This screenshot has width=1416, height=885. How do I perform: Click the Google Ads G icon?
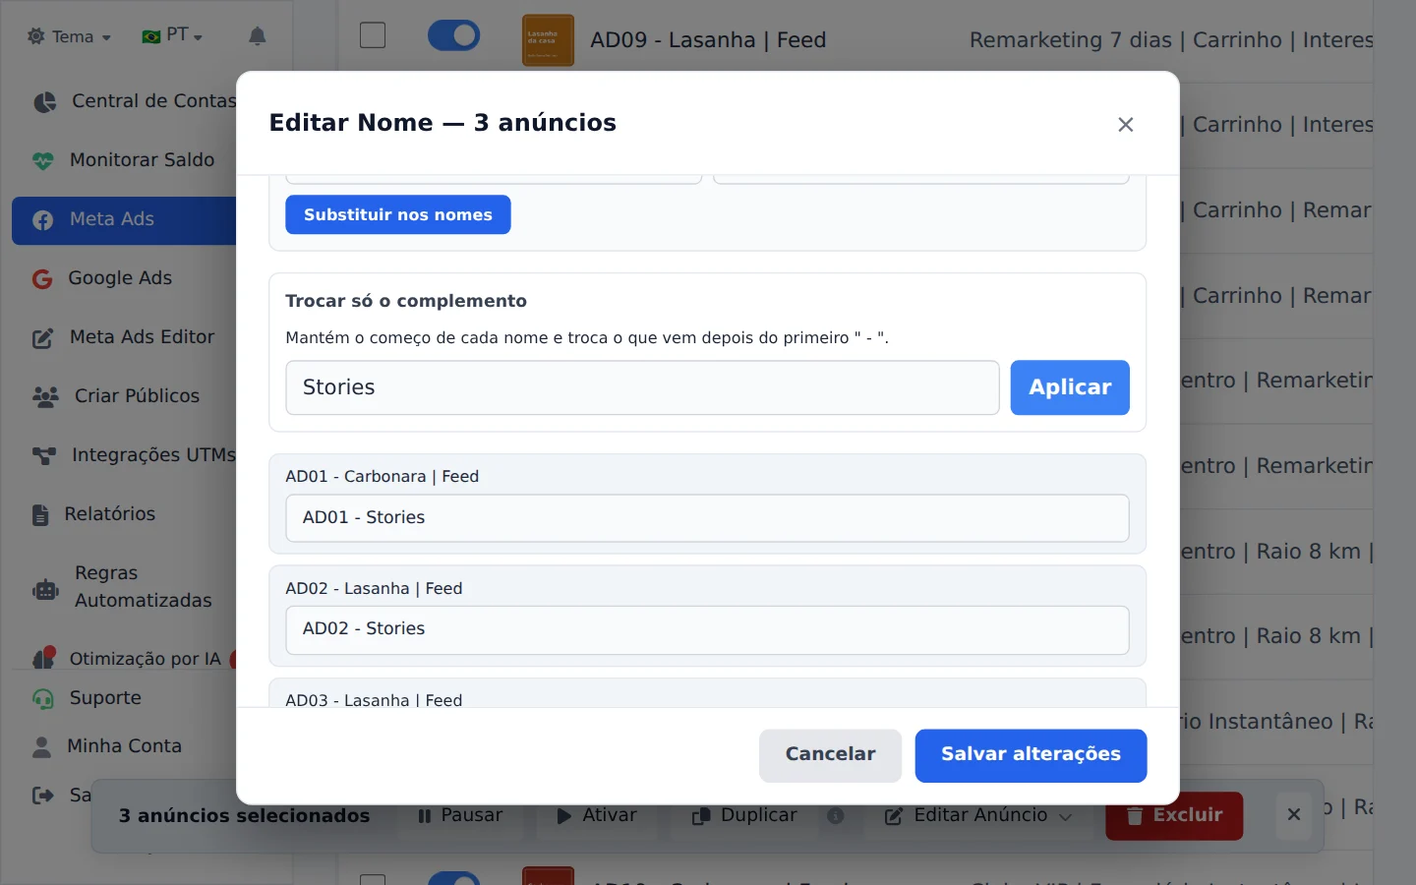pos(41,279)
